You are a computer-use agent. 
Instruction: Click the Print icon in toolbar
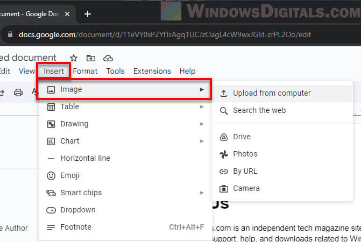point(18,92)
